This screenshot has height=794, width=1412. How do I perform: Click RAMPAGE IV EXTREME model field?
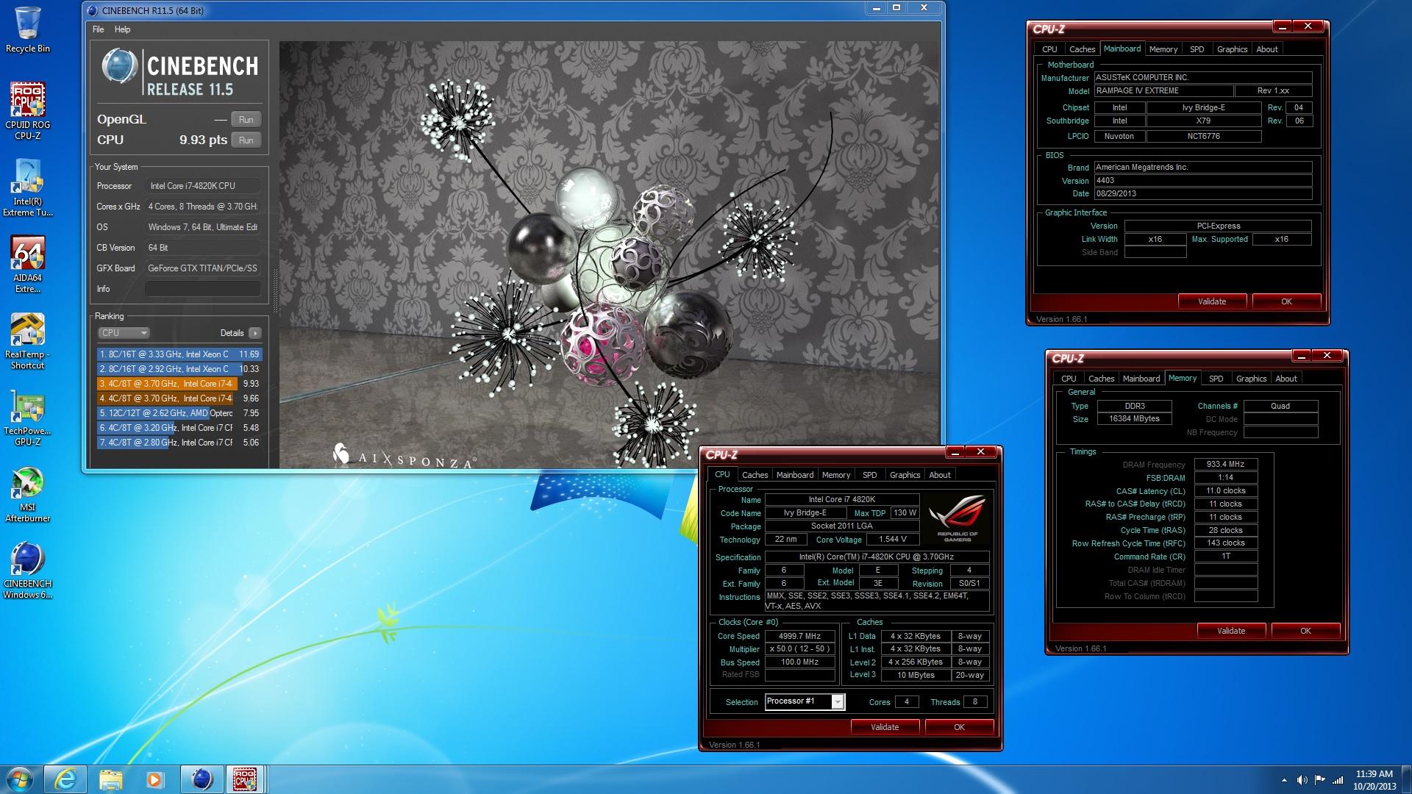tap(1163, 90)
